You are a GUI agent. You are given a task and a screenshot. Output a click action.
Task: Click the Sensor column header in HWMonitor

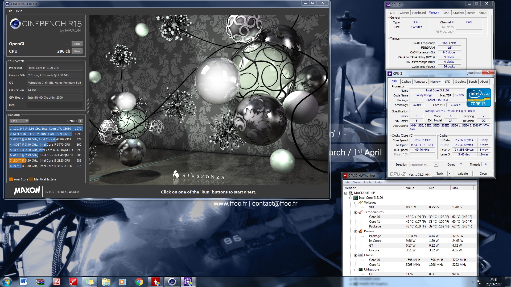(x=374, y=188)
